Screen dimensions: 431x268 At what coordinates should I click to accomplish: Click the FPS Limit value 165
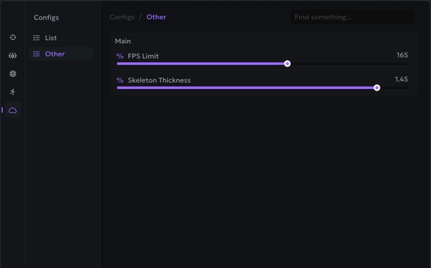pos(402,55)
